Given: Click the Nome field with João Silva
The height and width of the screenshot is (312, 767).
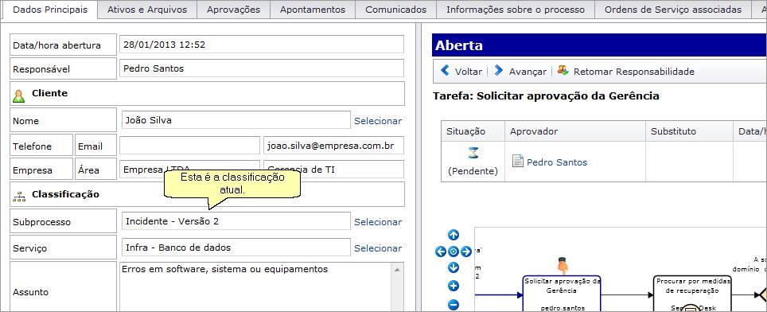Looking at the screenshot, I should (236, 120).
